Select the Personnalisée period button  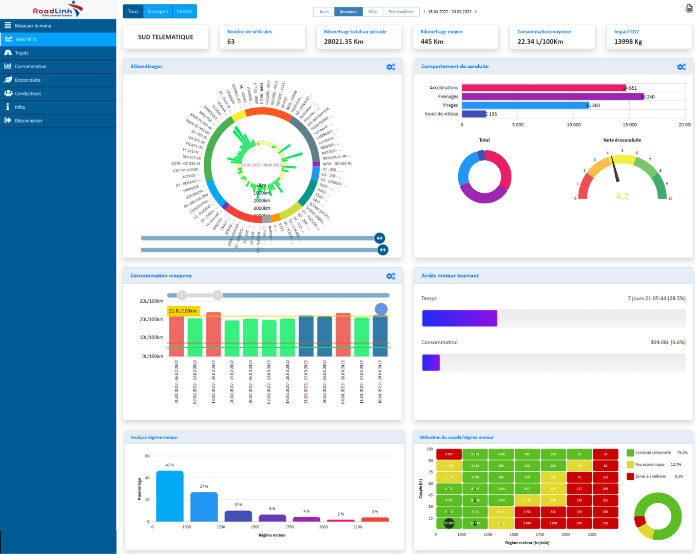[401, 11]
